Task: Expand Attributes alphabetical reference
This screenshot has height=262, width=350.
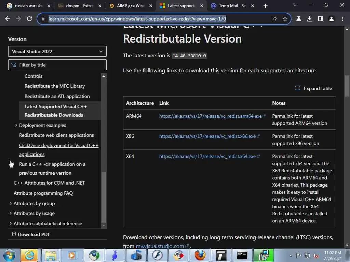Action: [11, 223]
